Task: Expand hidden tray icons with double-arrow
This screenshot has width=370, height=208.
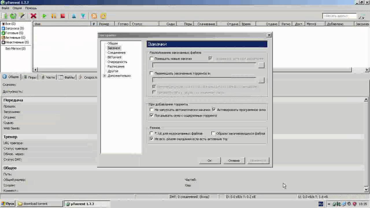Action: pos(329,204)
